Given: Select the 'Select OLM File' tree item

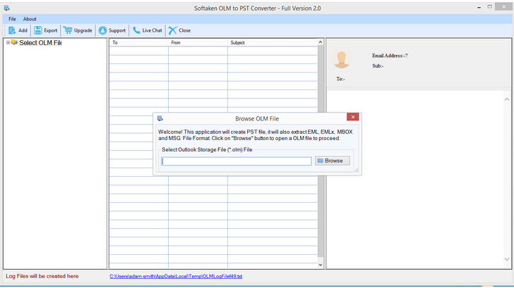Looking at the screenshot, I should click(40, 43).
